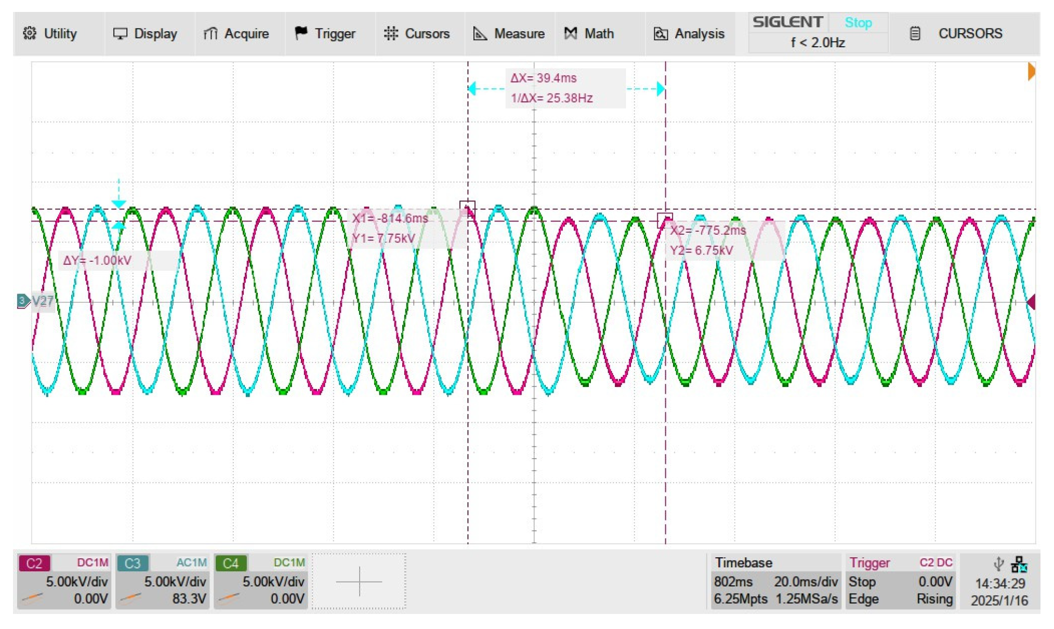Click the Measure ruler icon
1054x629 pixels.
[x=480, y=34]
